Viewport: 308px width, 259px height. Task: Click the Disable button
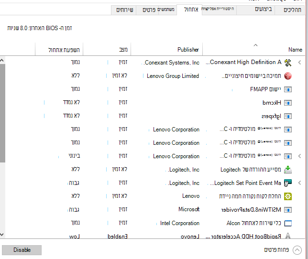[x=22, y=250]
